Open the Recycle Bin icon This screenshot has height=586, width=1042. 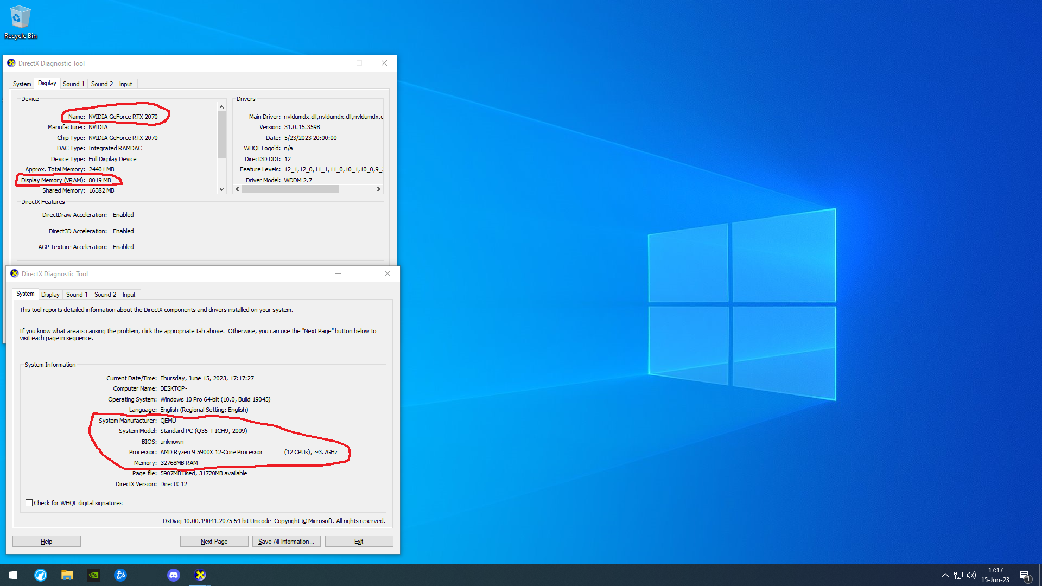coord(20,16)
